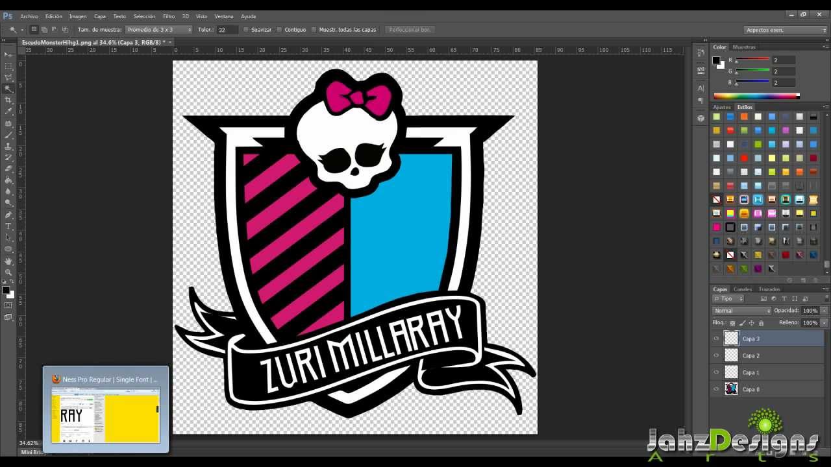This screenshot has height=467, width=831.
Task: Select the Hand tool
Action: (x=8, y=261)
